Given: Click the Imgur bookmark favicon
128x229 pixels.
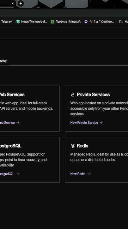Looking at the screenshot, I should pyautogui.click(x=18, y=22).
